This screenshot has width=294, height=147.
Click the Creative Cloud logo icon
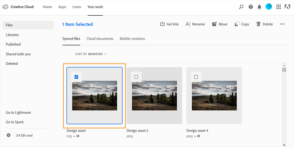[x=6, y=7]
